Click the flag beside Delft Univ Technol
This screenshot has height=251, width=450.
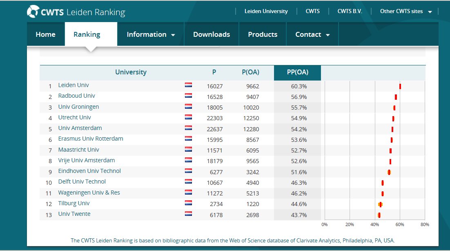[188, 182]
